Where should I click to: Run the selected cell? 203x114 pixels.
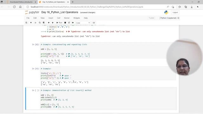coord(59,22)
